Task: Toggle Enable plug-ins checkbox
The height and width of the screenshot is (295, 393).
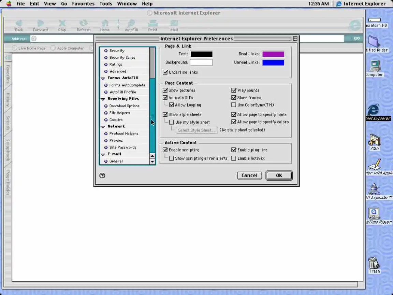Action: 234,150
